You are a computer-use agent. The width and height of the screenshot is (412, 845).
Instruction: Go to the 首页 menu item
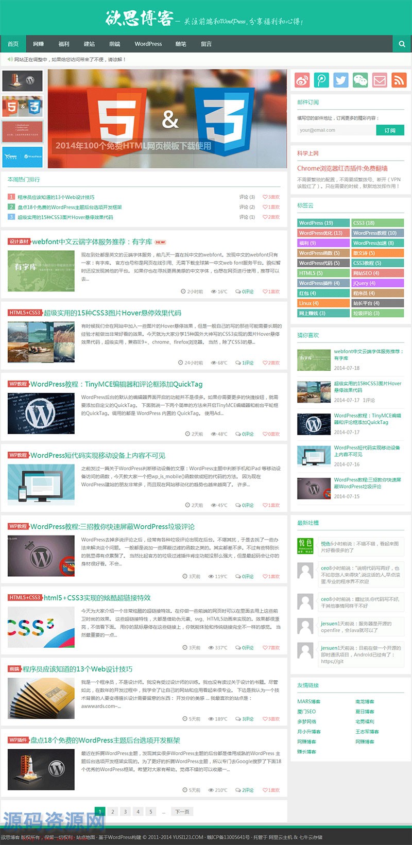pos(13,44)
